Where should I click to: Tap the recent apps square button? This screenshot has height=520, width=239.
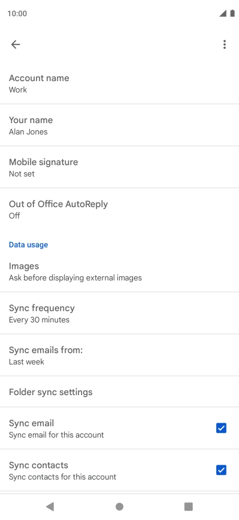tap(189, 506)
